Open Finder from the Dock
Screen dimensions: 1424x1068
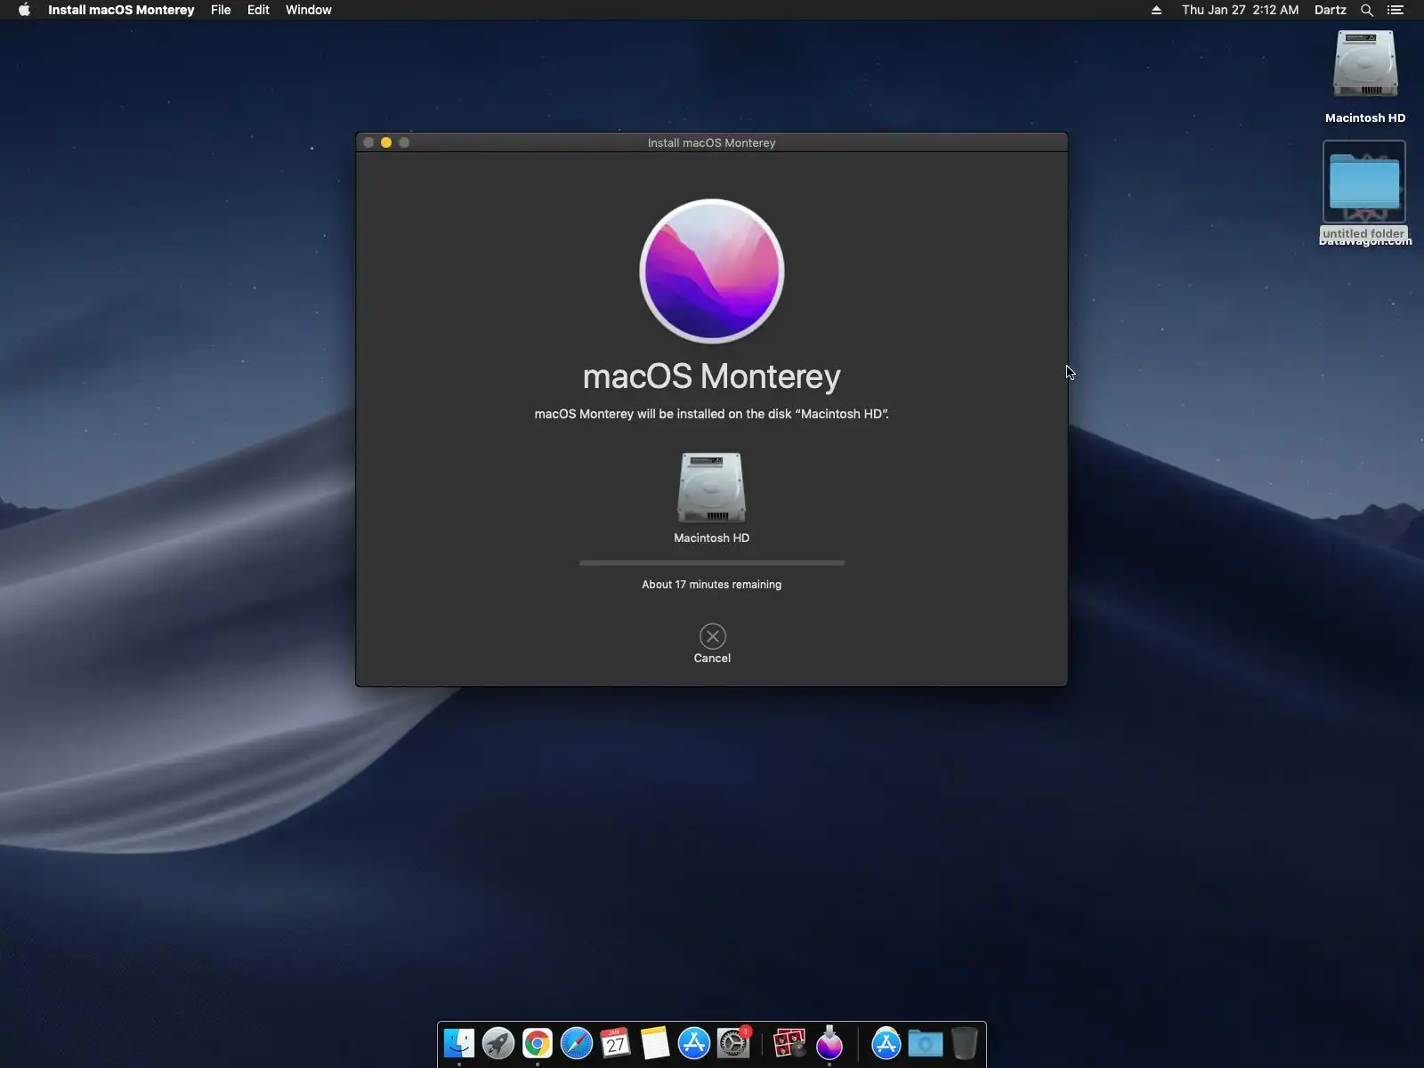[x=459, y=1043]
